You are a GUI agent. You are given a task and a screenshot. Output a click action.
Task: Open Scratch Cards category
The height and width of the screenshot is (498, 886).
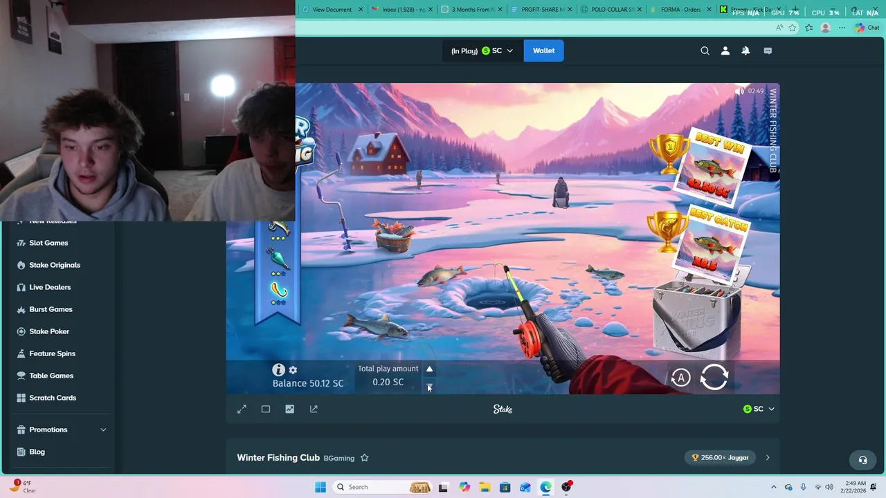[53, 398]
